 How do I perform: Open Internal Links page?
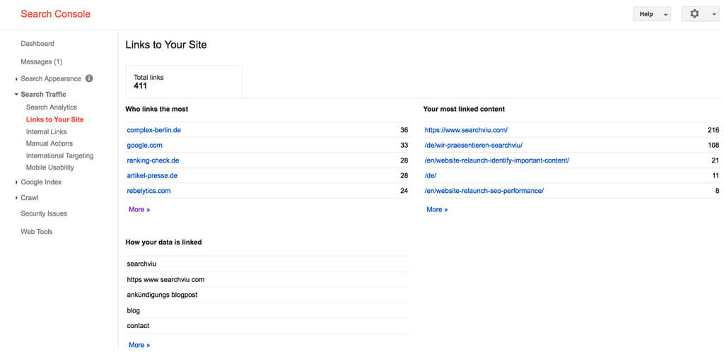click(46, 132)
